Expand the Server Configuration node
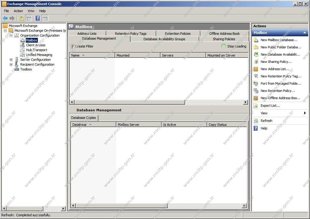Viewport: 310px width, 219px height. click(11, 60)
